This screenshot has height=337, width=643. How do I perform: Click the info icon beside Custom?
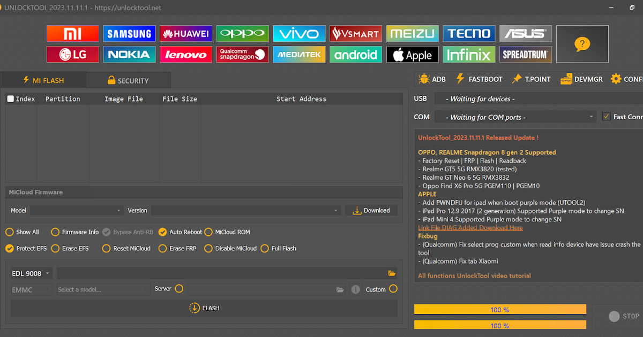(x=355, y=289)
